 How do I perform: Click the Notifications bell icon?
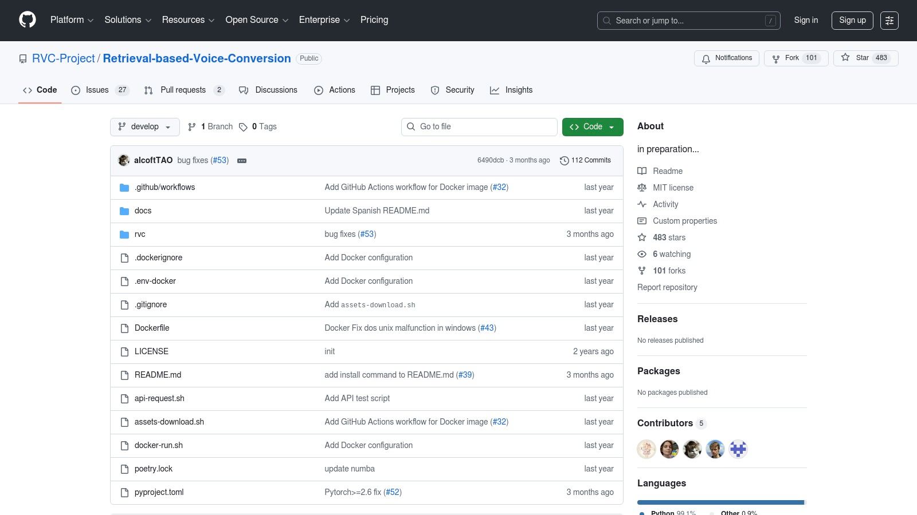coord(706,58)
